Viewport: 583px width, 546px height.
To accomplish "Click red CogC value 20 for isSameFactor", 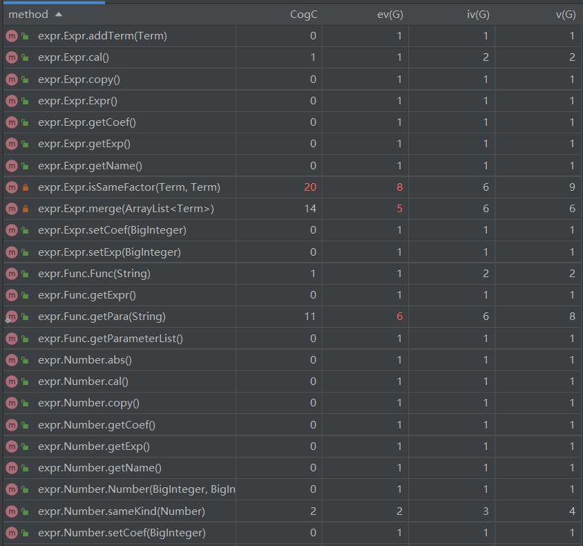I will [310, 187].
